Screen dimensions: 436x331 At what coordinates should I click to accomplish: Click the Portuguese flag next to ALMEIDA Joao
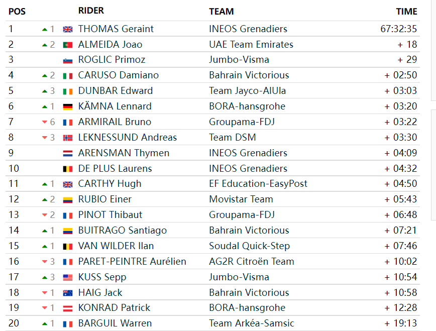pos(68,45)
